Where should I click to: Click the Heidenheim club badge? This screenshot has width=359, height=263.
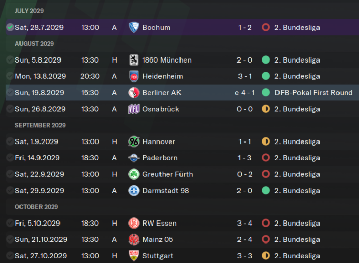click(134, 76)
